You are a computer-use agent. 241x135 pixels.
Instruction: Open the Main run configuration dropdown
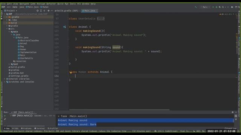(x=205, y=7)
